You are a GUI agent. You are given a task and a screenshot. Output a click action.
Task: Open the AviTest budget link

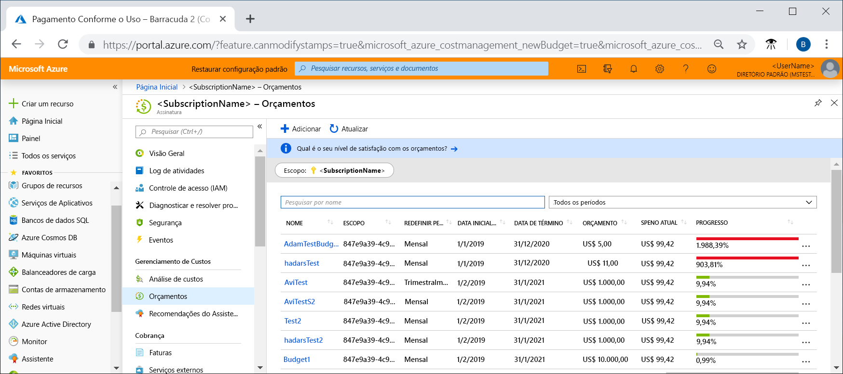pos(296,283)
